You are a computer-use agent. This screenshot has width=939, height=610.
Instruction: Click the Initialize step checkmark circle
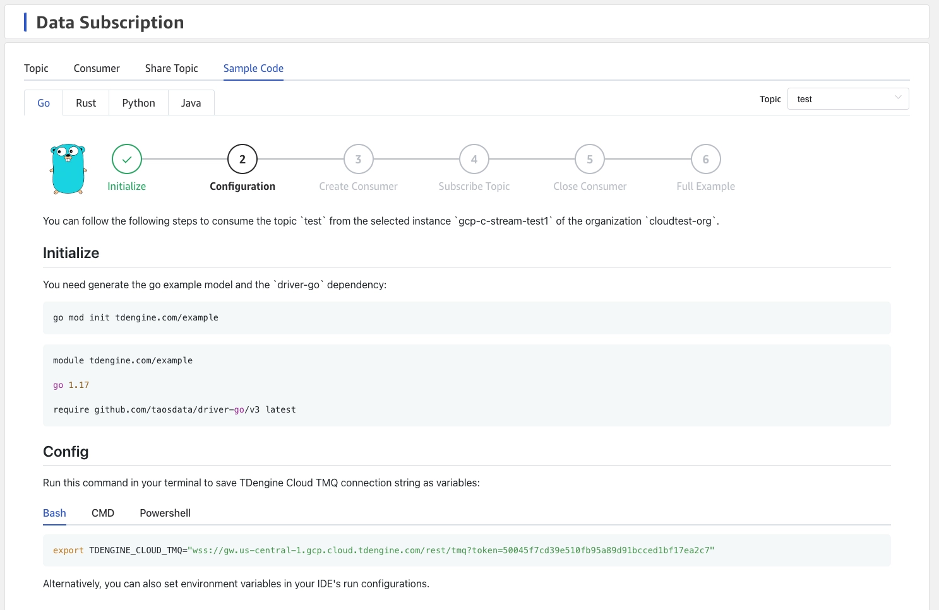coord(127,159)
